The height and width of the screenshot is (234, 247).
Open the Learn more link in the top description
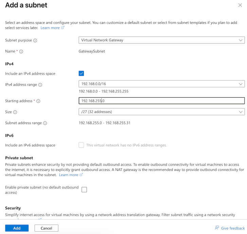pyautogui.click(x=50, y=28)
